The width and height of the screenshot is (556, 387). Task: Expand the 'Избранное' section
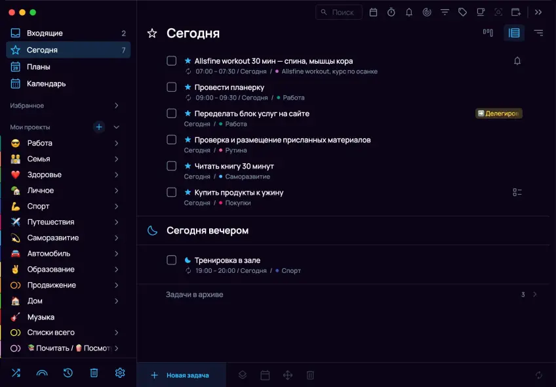tap(117, 106)
